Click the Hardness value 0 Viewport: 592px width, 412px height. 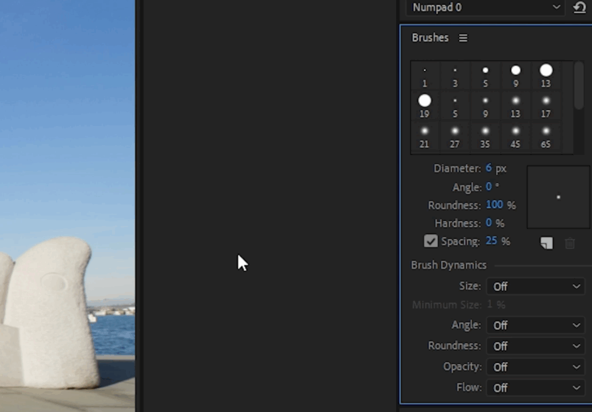click(x=489, y=223)
